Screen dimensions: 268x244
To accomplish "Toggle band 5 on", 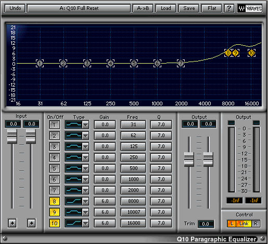I will click(x=55, y=168).
